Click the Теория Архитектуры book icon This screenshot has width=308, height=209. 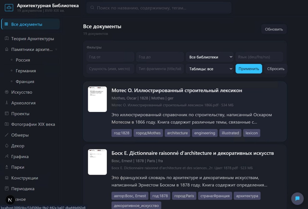click(x=7, y=39)
